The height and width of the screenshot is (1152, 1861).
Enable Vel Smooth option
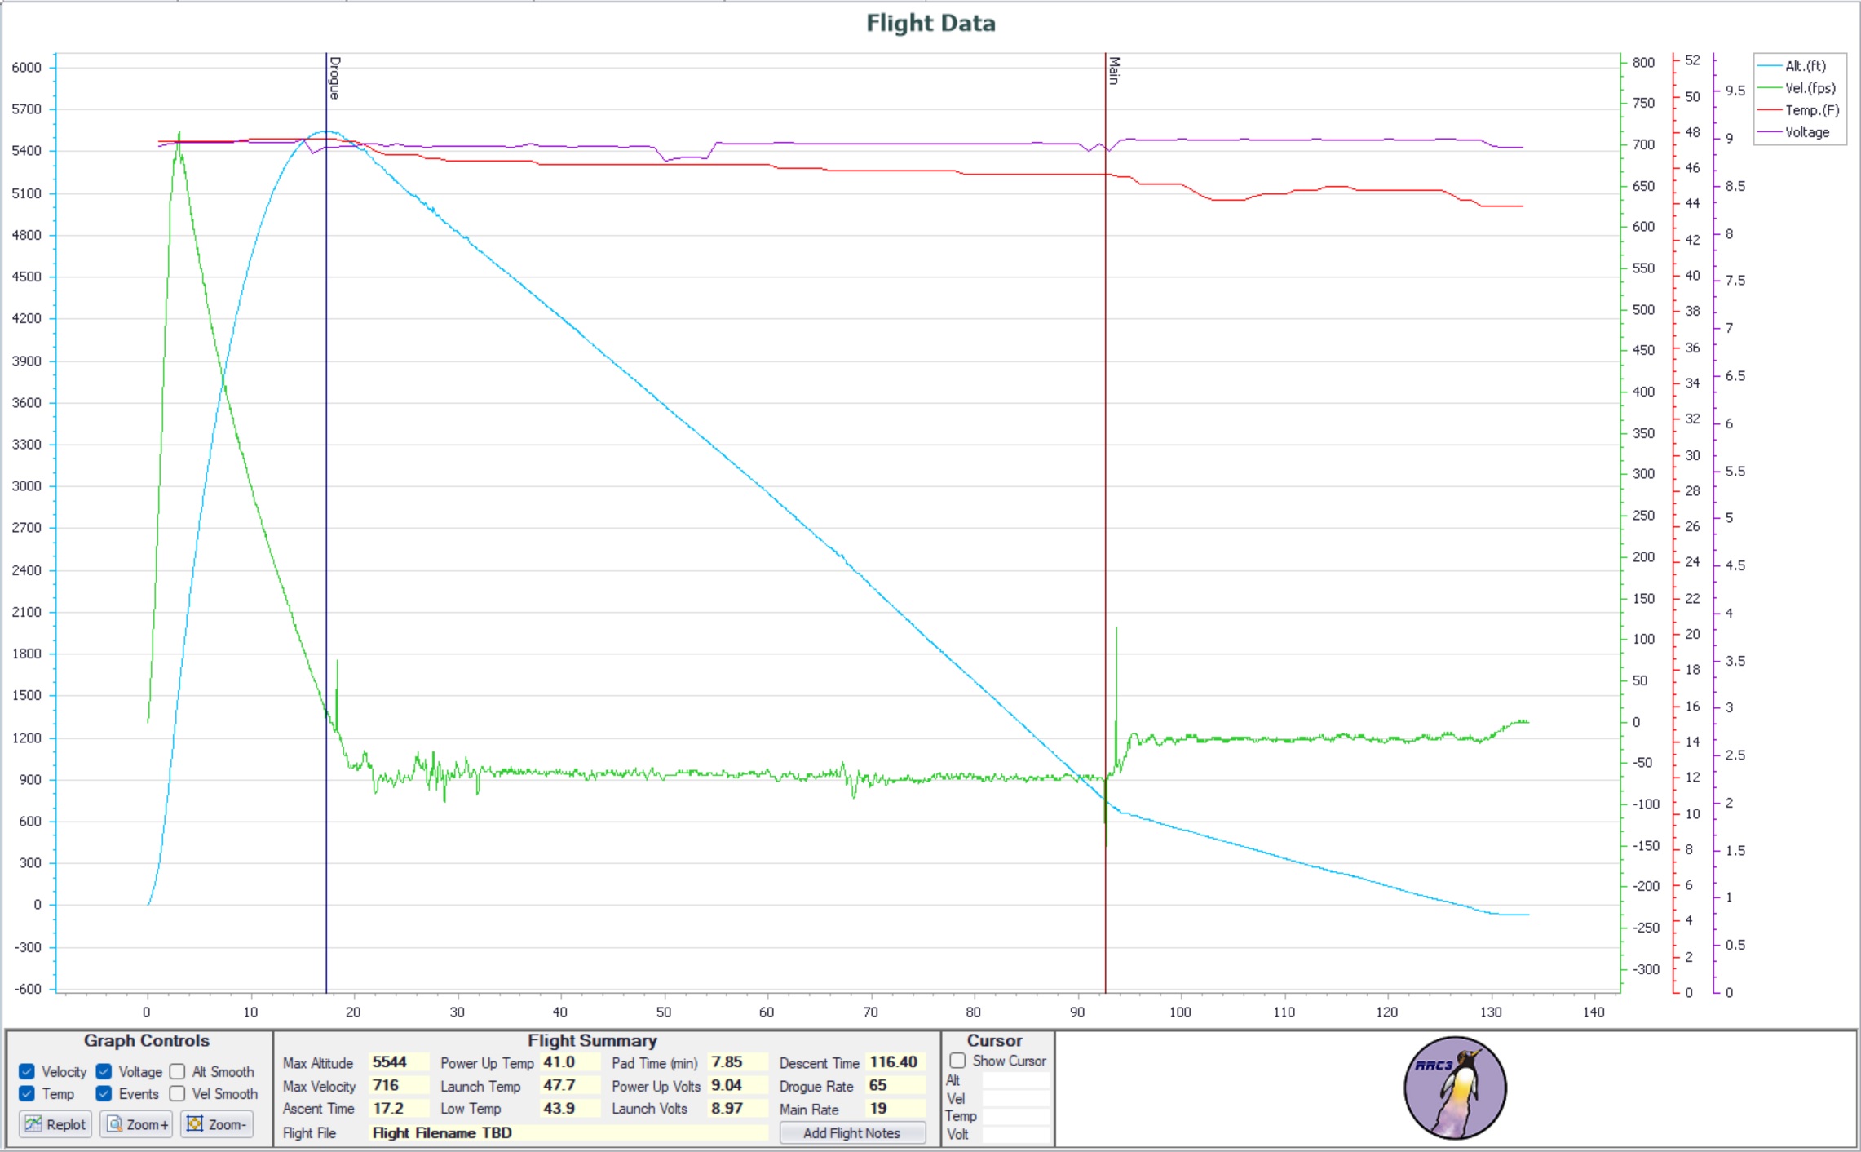point(177,1093)
